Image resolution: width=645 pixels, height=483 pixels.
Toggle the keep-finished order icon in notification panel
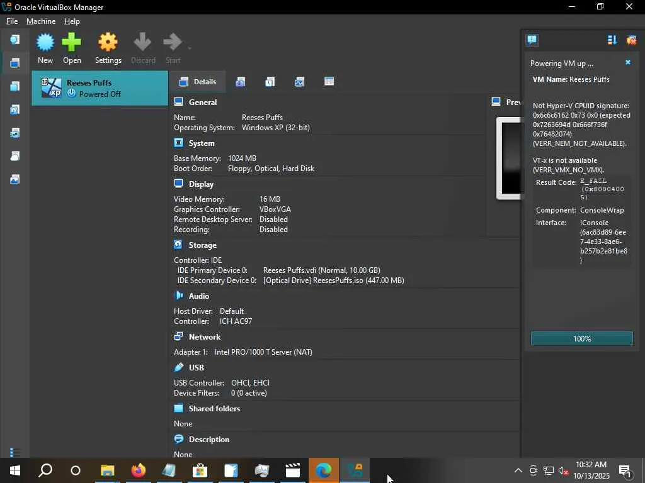(612, 40)
